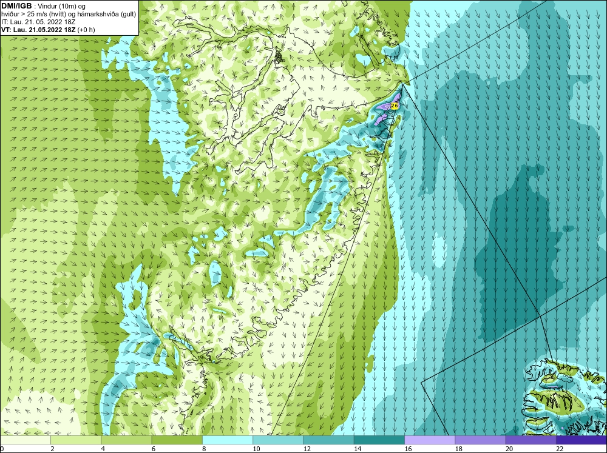Click the legend scale label 6
This screenshot has height=453, width=607.
pyautogui.click(x=154, y=449)
